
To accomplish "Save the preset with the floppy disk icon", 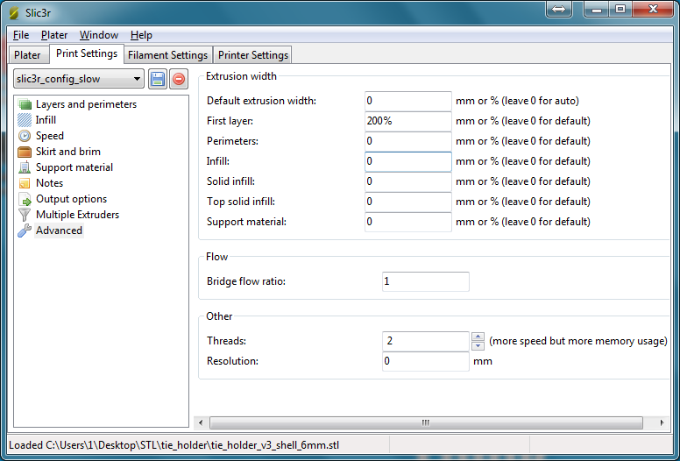I will [158, 79].
